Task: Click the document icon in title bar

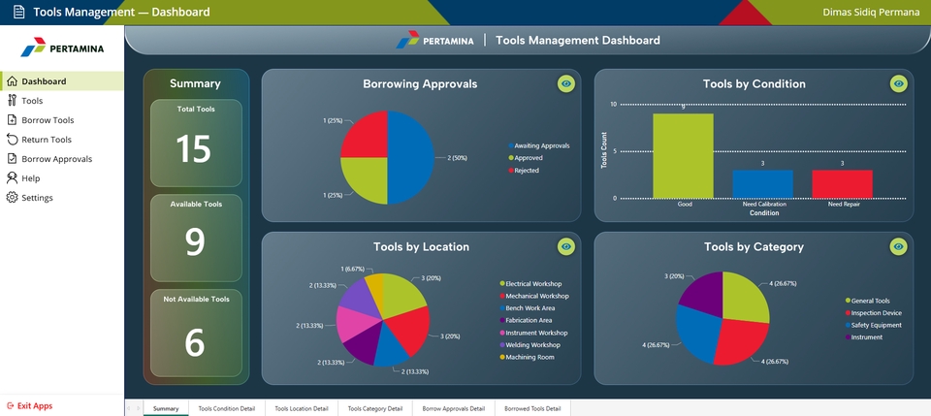Action: 18,13
